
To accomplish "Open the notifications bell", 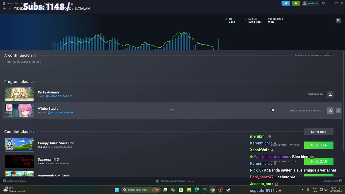I will (296, 3).
